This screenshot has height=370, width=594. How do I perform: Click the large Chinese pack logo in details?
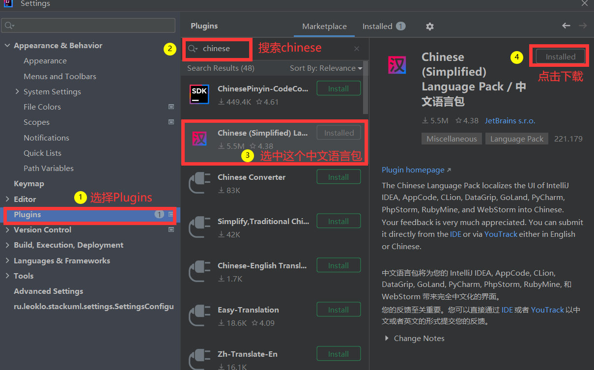(x=397, y=65)
